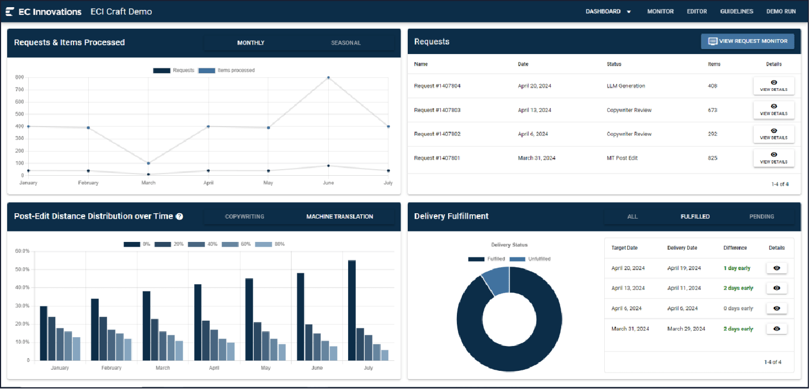Switch to the Seasonal tab
Screen dimensions: 810x389
[x=345, y=43]
